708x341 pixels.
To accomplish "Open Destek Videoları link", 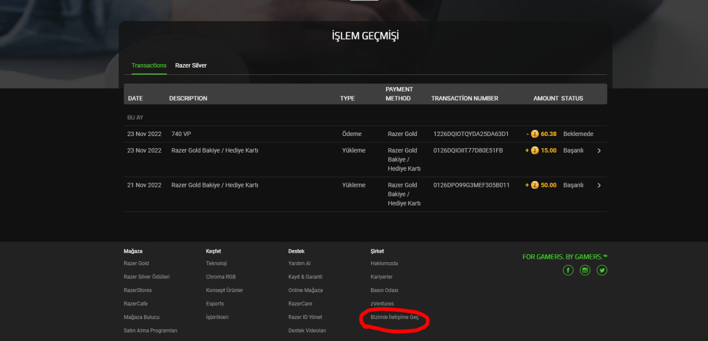I will [307, 331].
